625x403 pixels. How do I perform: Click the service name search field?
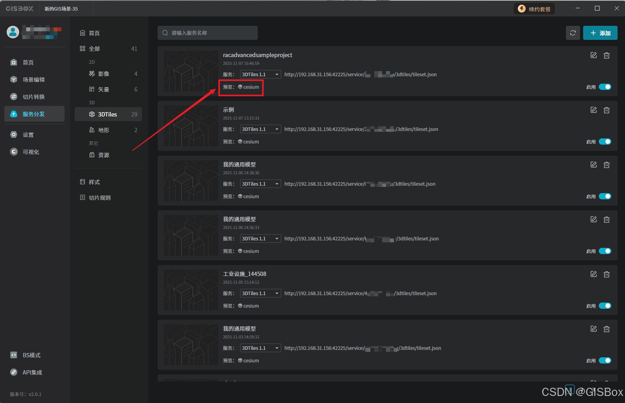(208, 33)
